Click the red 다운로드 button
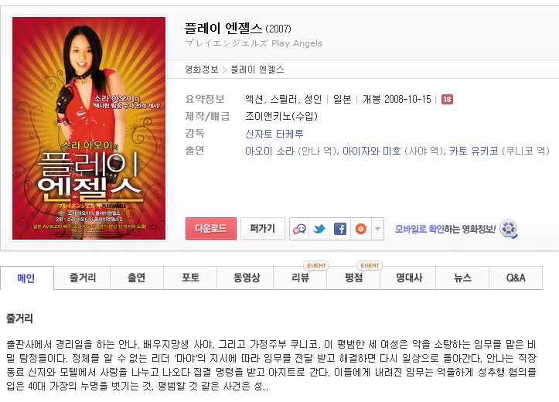The width and height of the screenshot is (559, 402). point(211,228)
